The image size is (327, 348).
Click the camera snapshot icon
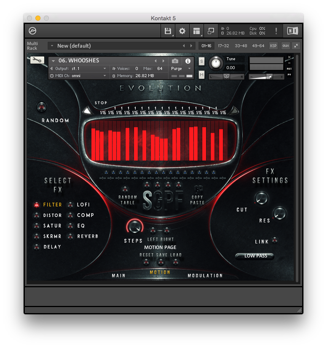tap(175, 61)
